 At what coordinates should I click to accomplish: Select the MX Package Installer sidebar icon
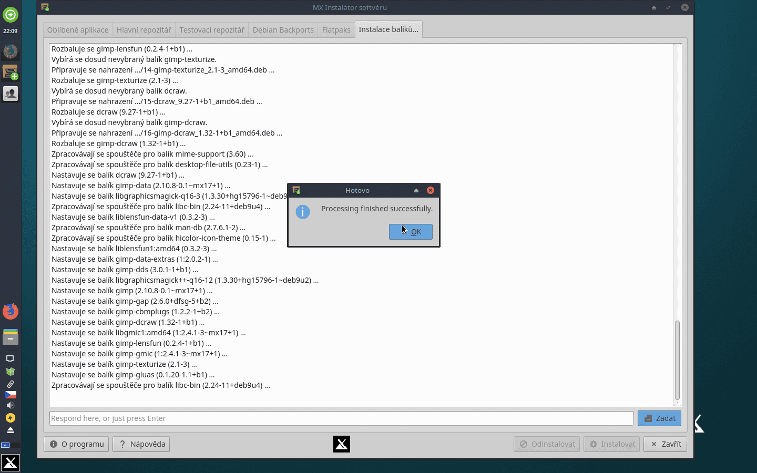tap(11, 72)
